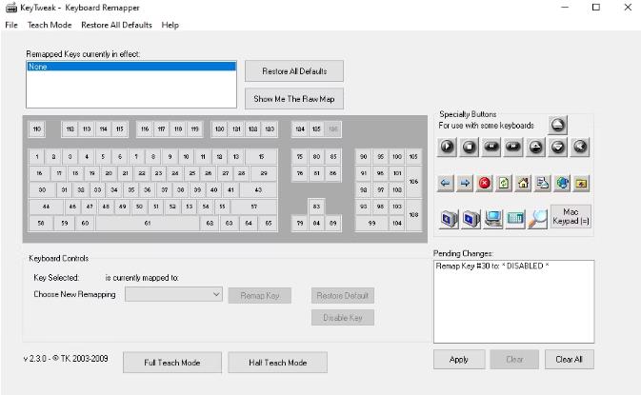This screenshot has height=395, width=641.
Task: Select key 57 on keyboard layout
Action: click(254, 207)
